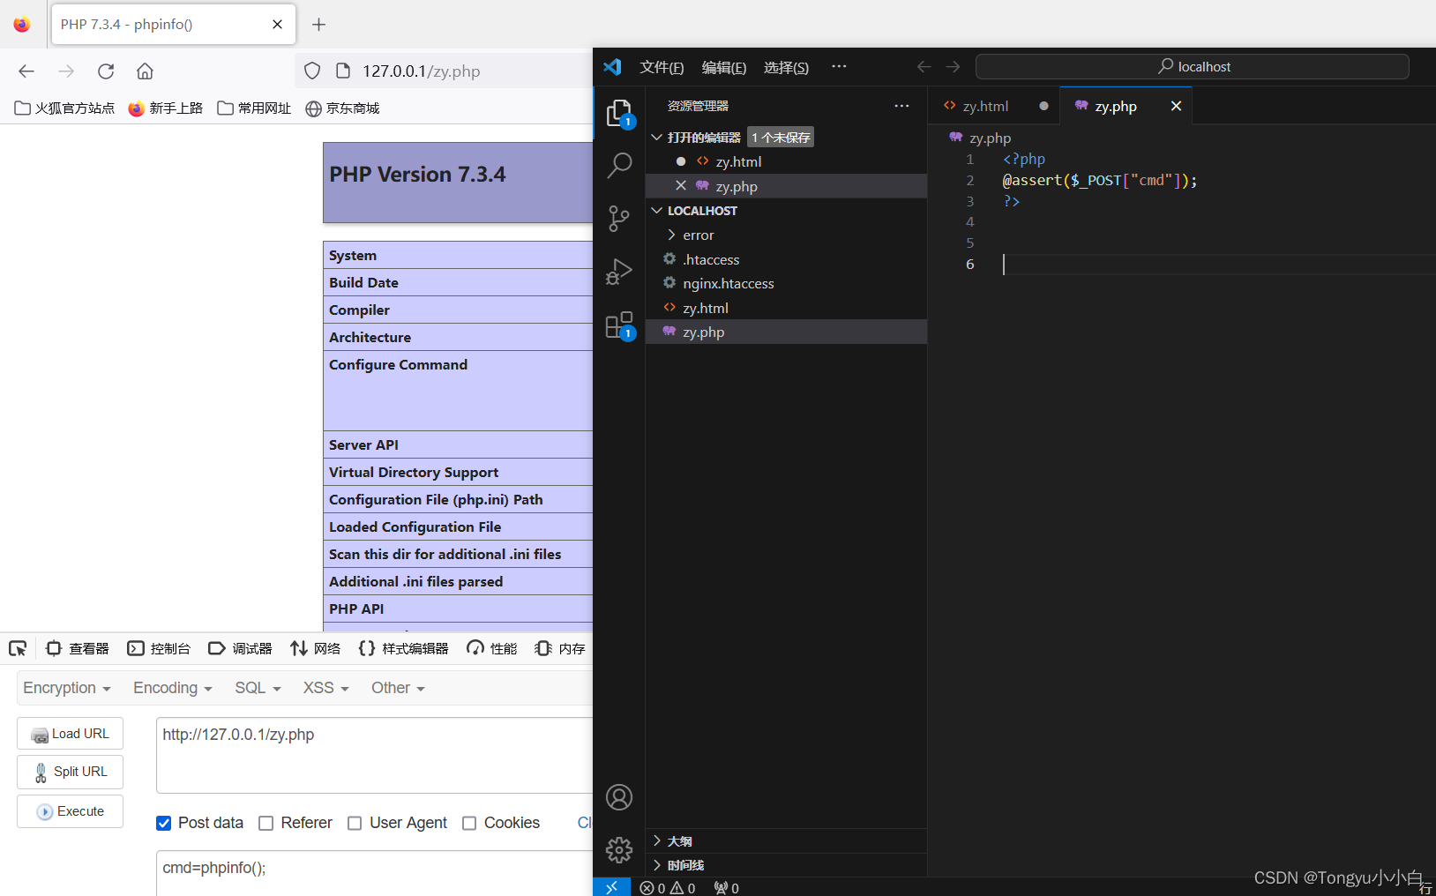
Task: Enable the Cookies checkbox
Action: click(469, 824)
